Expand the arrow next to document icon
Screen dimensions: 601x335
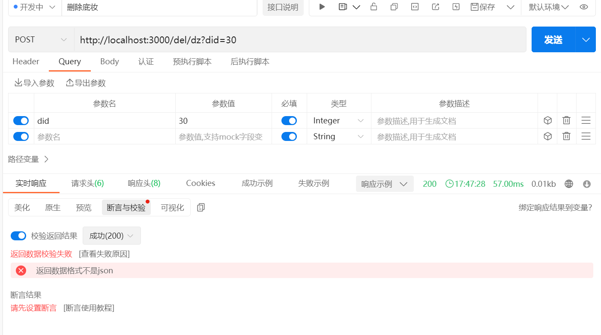click(356, 7)
